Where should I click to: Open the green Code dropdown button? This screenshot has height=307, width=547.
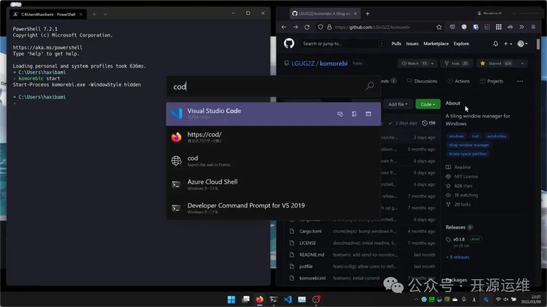[x=427, y=104]
